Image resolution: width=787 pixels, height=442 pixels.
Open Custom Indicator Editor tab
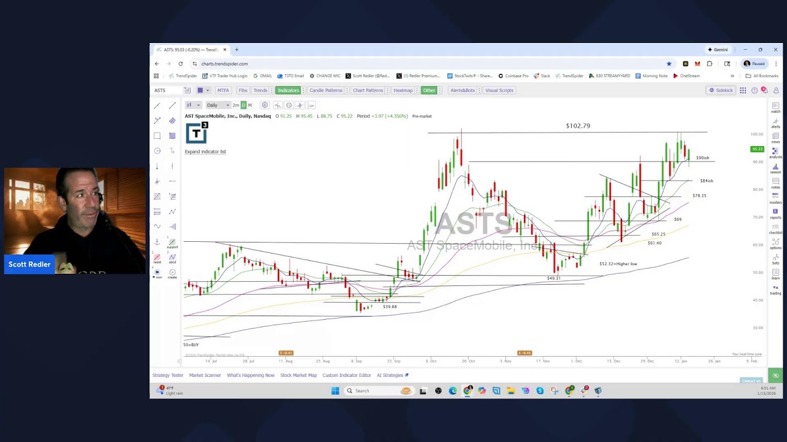(x=347, y=375)
